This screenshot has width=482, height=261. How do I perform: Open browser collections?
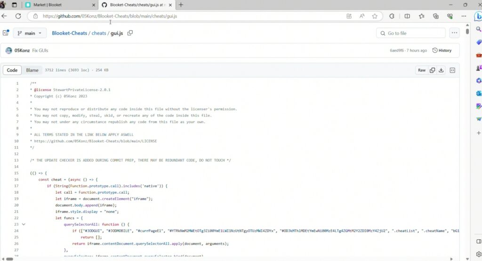click(435, 16)
